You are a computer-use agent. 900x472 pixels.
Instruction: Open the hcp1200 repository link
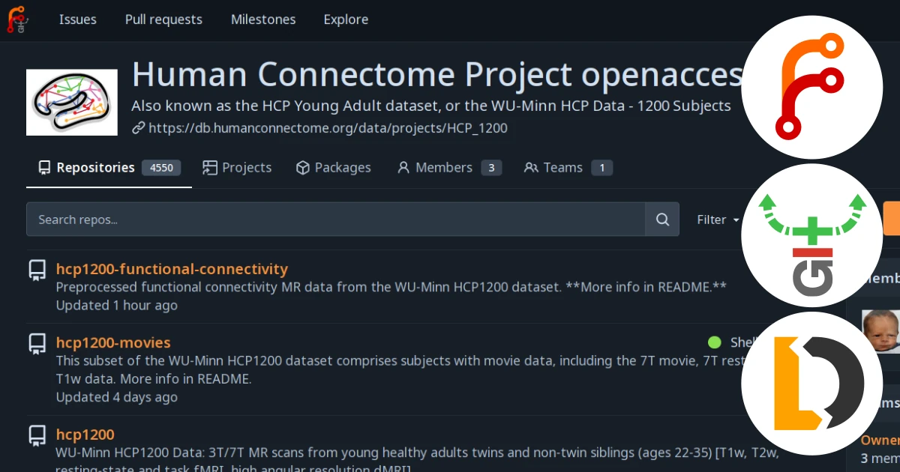[85, 435]
